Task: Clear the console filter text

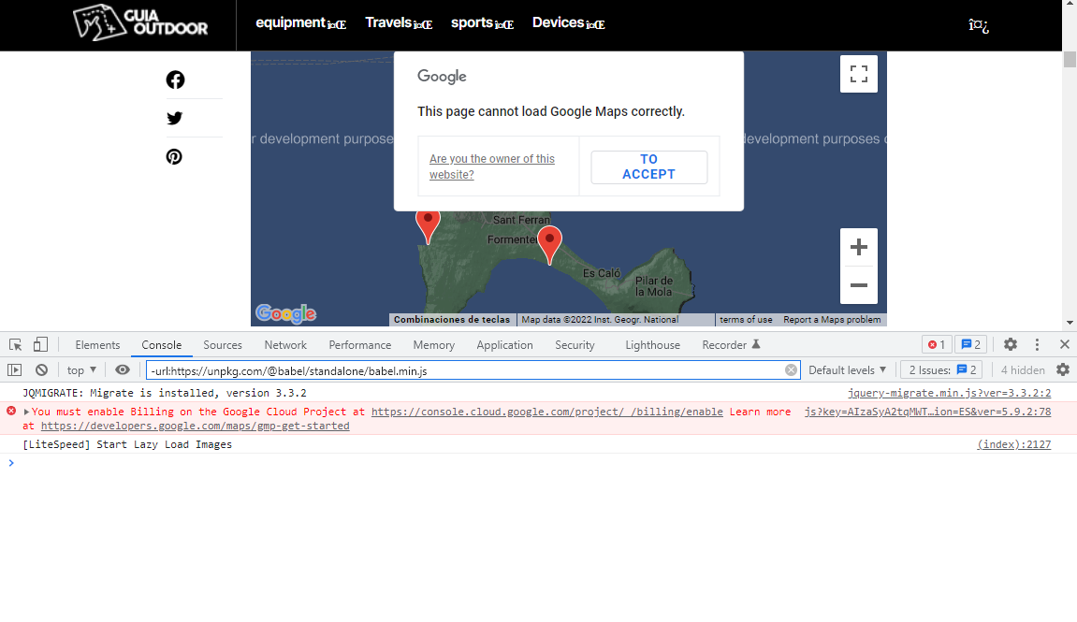Action: click(x=792, y=370)
